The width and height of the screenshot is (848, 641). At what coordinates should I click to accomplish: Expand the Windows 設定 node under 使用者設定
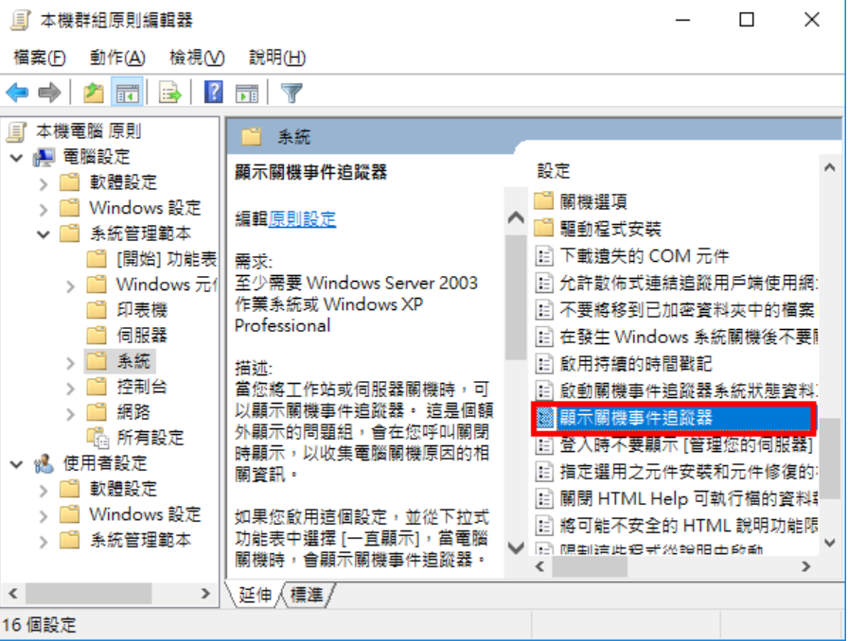44,515
